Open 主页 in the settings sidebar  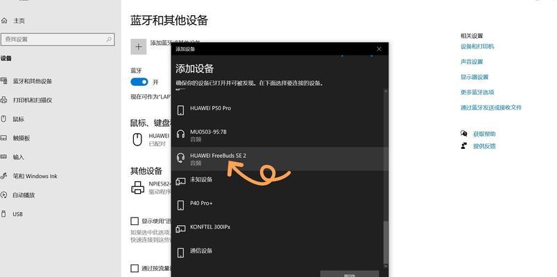coord(19,21)
